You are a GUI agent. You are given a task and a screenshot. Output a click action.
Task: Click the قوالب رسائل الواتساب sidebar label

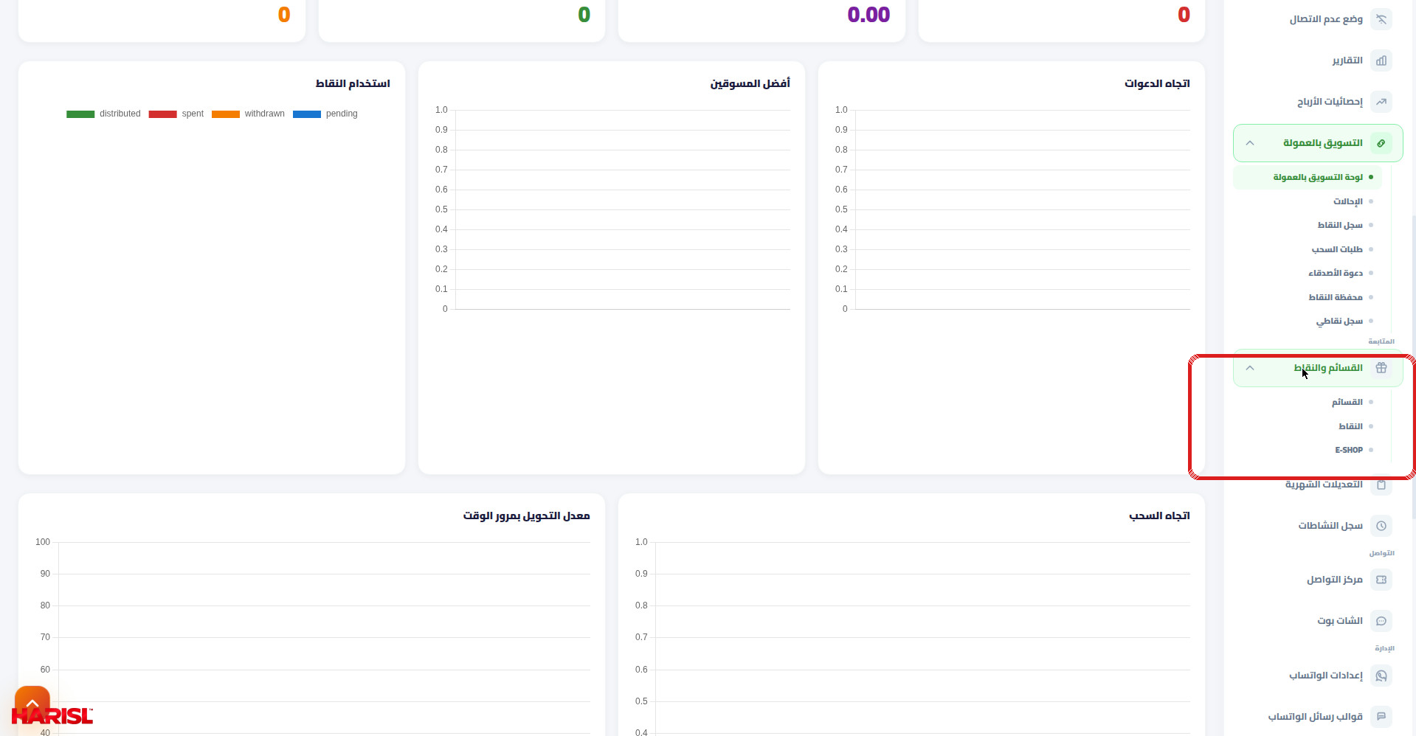(1316, 717)
